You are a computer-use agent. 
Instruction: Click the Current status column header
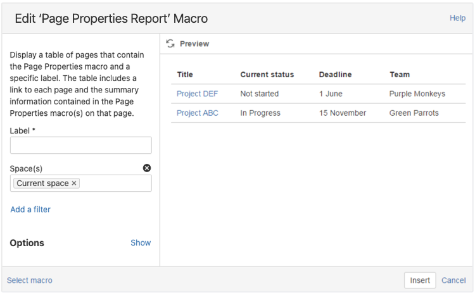coord(267,75)
